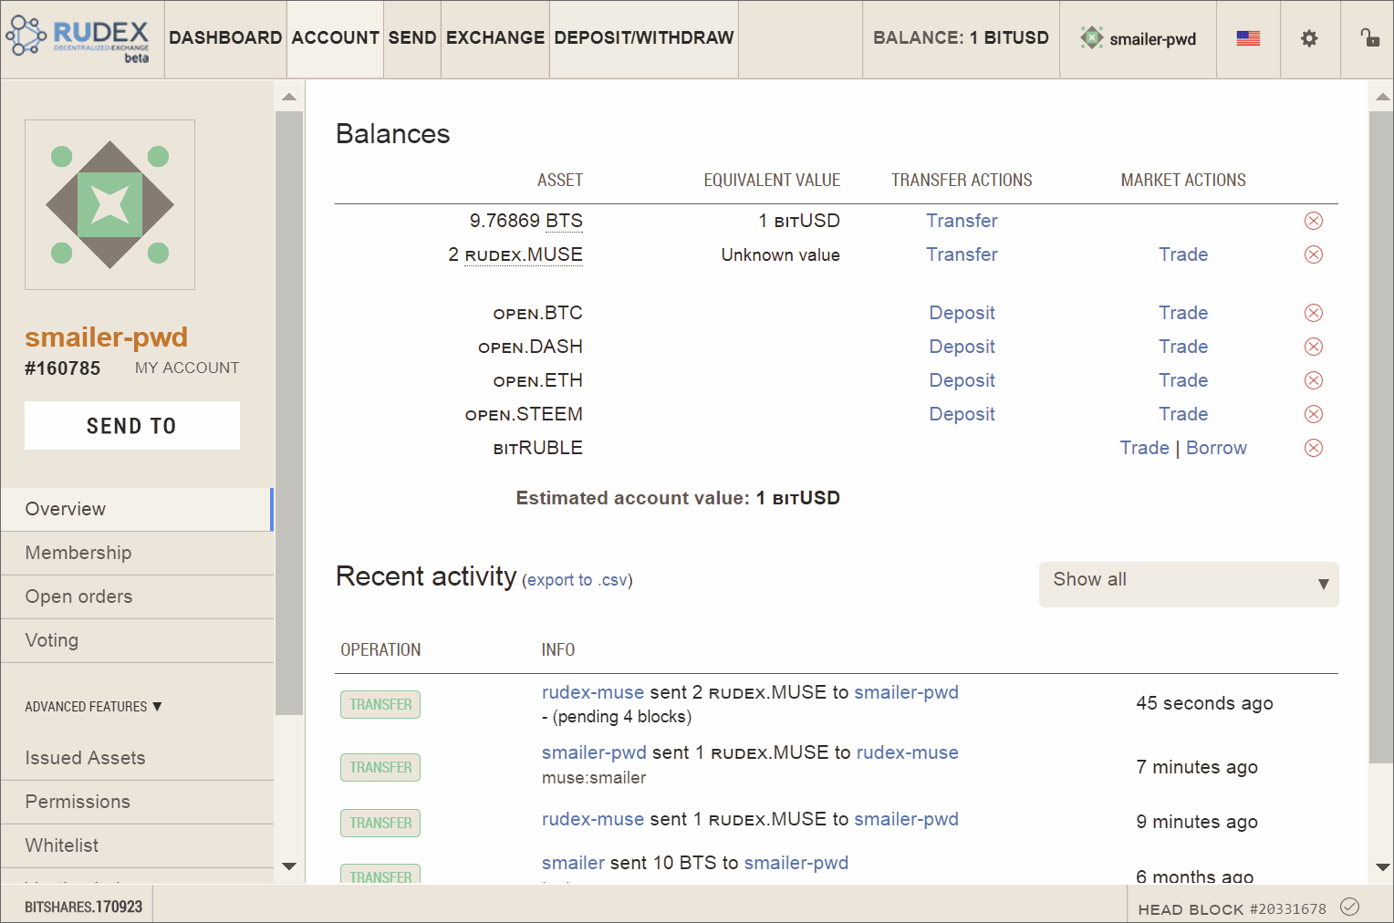Click Trade for OPEN.ETH
This screenshot has height=923, width=1394.
[1183, 380]
